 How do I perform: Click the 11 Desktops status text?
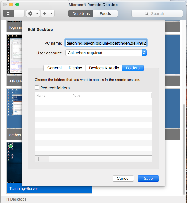click(x=16, y=199)
